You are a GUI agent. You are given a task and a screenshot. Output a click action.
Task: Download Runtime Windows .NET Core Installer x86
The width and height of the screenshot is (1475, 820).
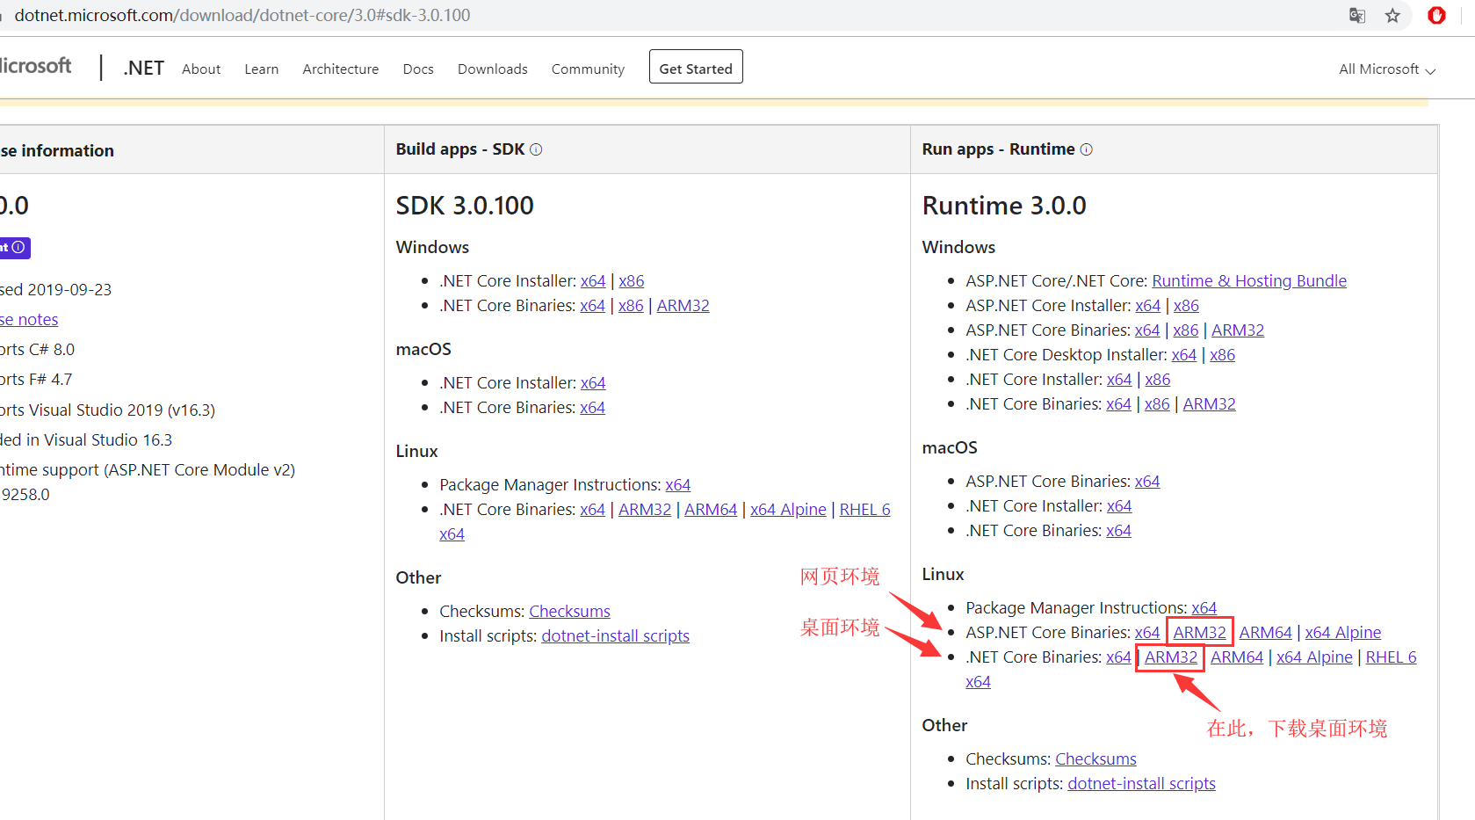click(1158, 380)
